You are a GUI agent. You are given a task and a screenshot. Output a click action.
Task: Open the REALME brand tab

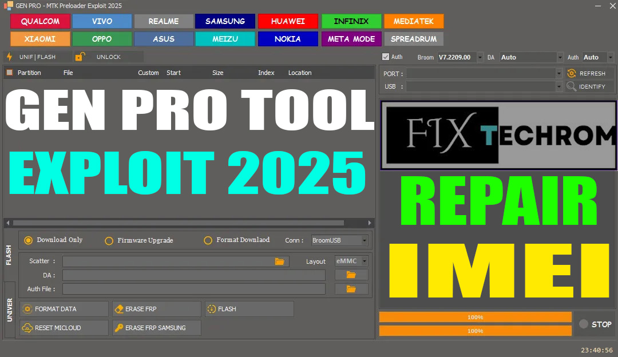tap(164, 21)
